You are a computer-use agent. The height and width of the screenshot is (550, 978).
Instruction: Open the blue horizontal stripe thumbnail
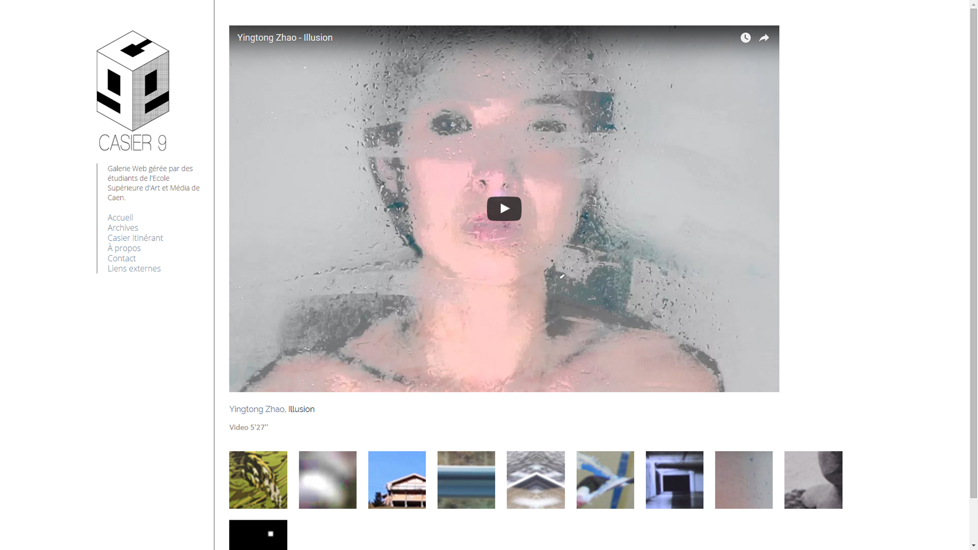click(x=466, y=480)
